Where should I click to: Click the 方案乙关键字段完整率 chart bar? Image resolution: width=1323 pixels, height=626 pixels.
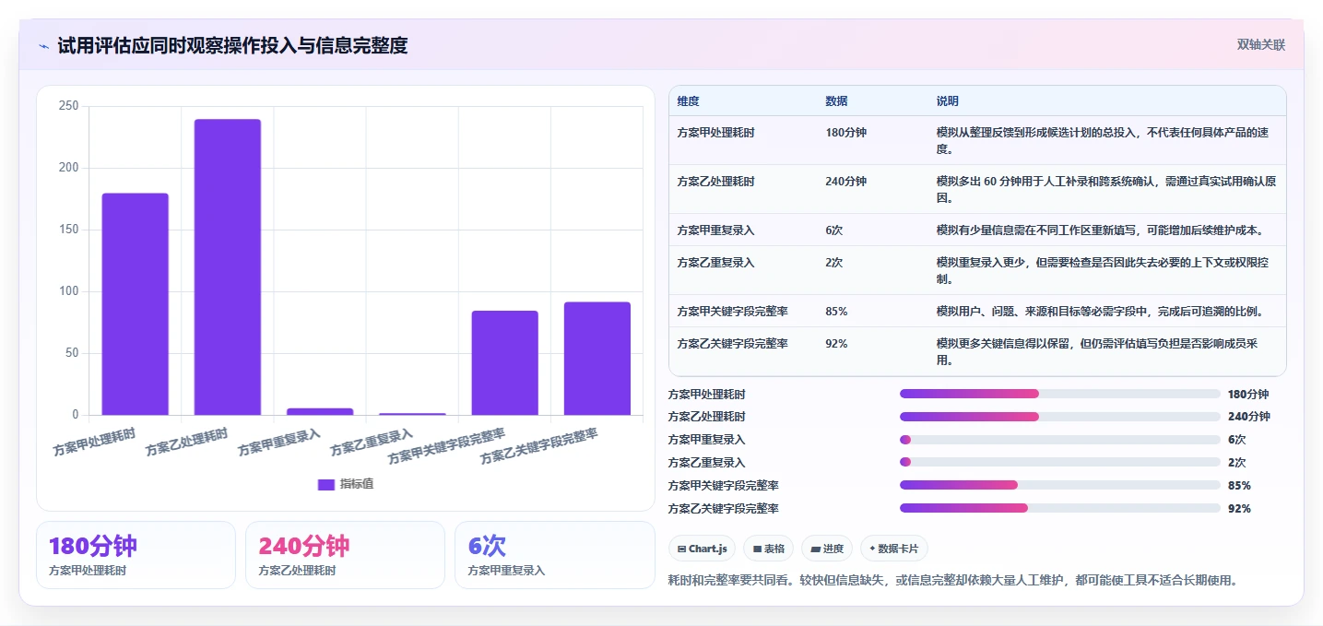coord(597,359)
